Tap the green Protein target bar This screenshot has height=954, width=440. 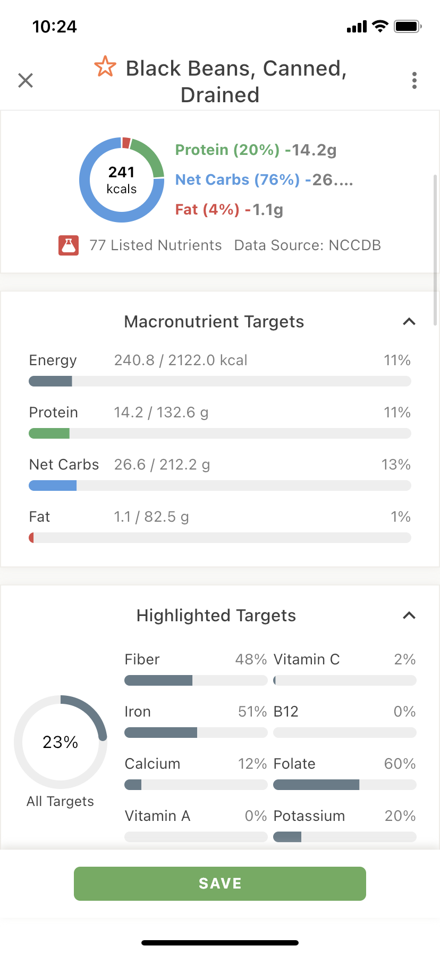coord(220,433)
